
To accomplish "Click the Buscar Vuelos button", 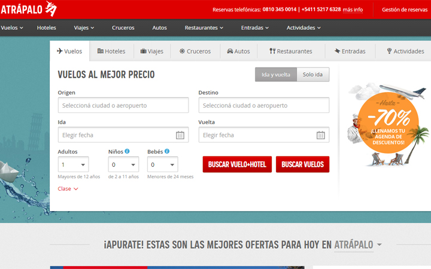I will [303, 164].
